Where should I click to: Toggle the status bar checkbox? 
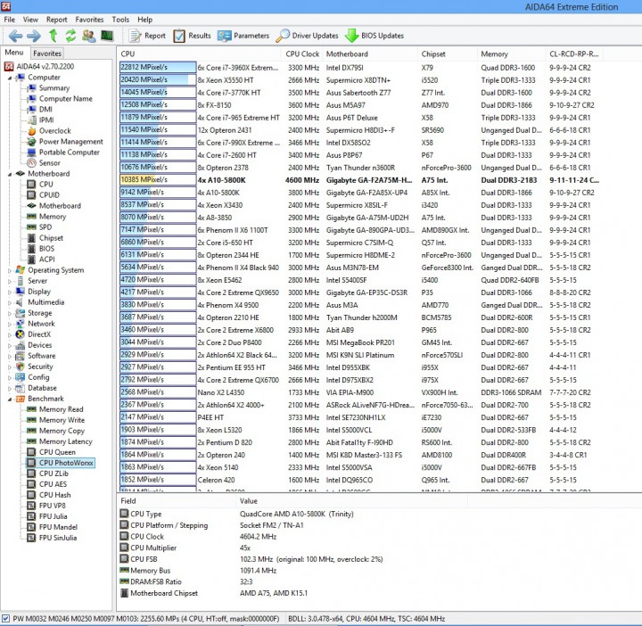[x=5, y=618]
